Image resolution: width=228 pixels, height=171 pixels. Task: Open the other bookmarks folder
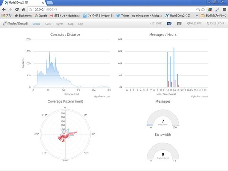(213, 16)
